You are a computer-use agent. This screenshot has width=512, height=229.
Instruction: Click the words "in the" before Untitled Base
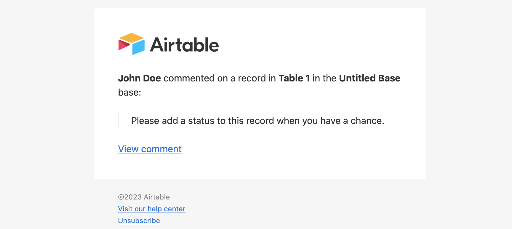click(324, 78)
